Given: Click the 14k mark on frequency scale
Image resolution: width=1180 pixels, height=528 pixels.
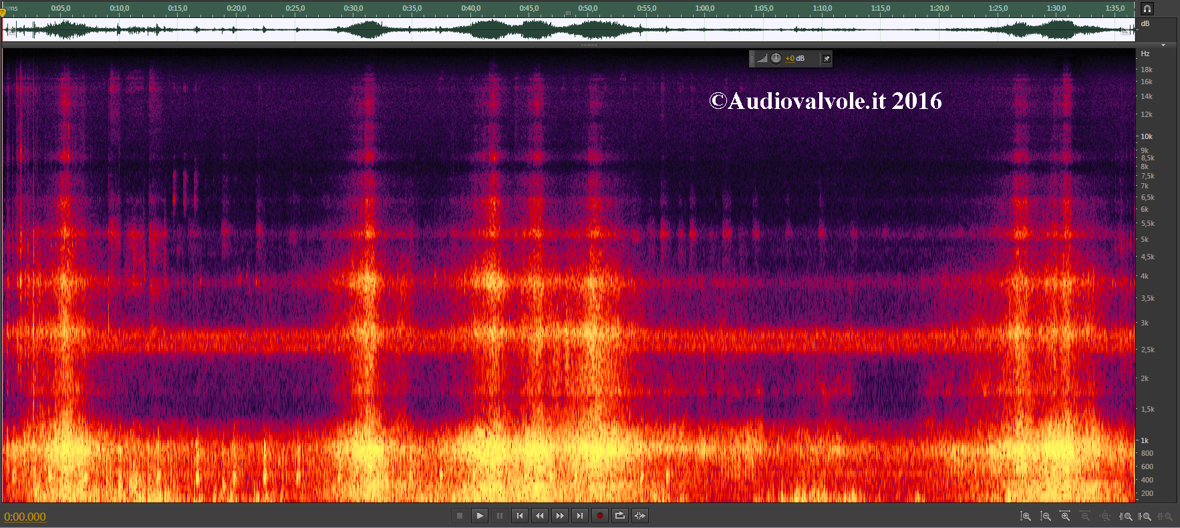Looking at the screenshot, I should 1146,96.
